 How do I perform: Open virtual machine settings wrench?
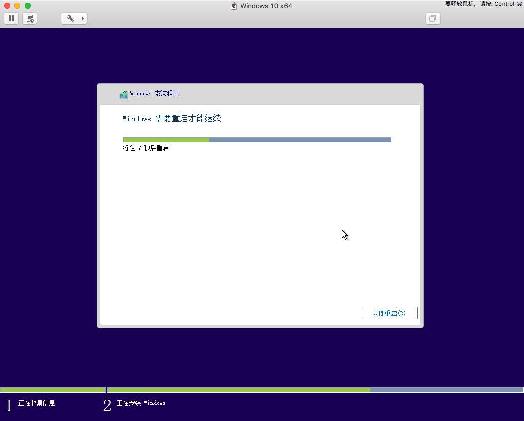(70, 18)
